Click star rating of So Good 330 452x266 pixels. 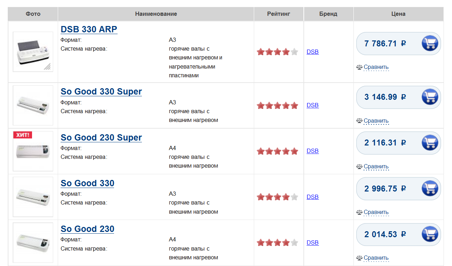pyautogui.click(x=277, y=197)
